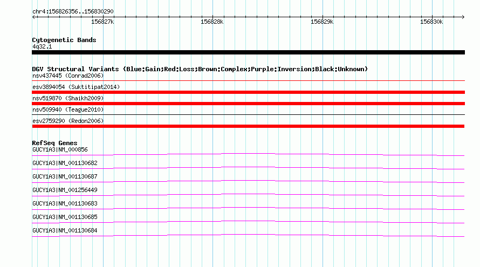Viewport: 480px width, 267px height.
Task: Click the red esv3894054 loss bar
Action: pos(248,92)
